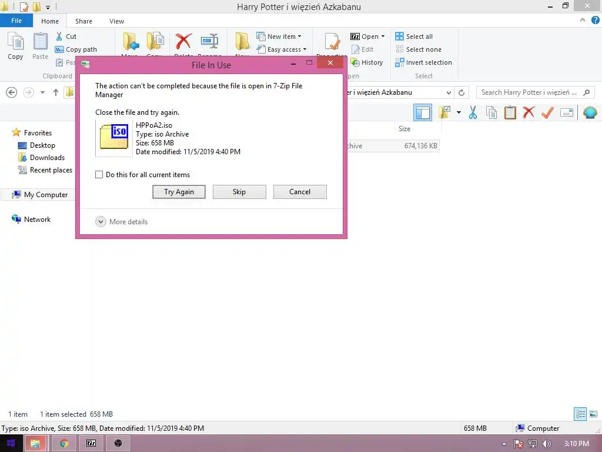Click the Search Harry Potter i więzień field
This screenshot has height=452, width=602.
tap(535, 92)
